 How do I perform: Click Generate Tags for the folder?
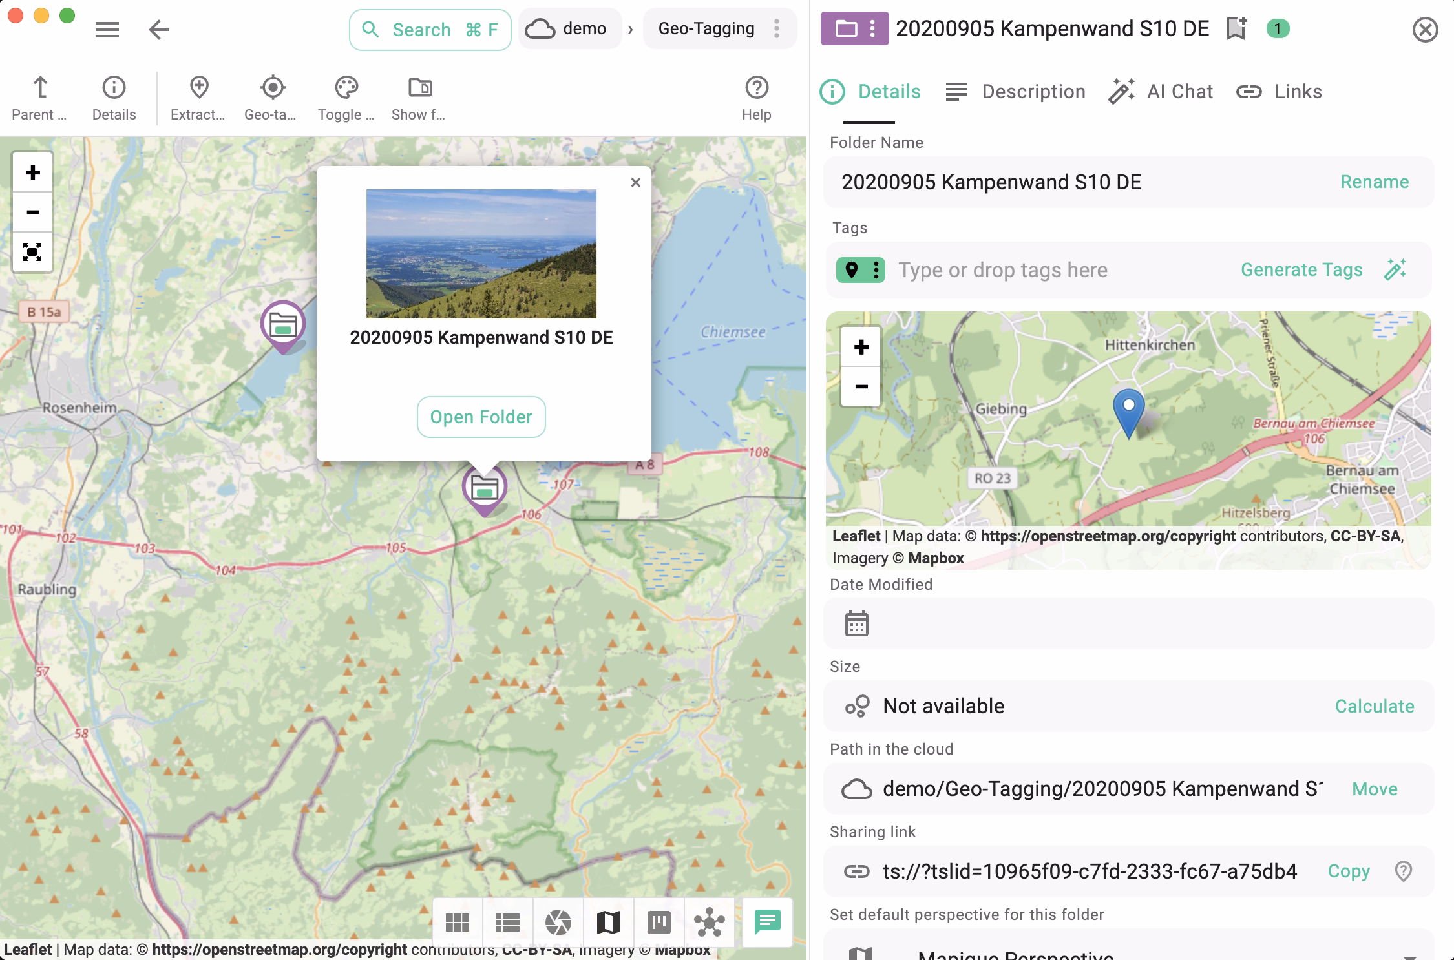(1301, 269)
